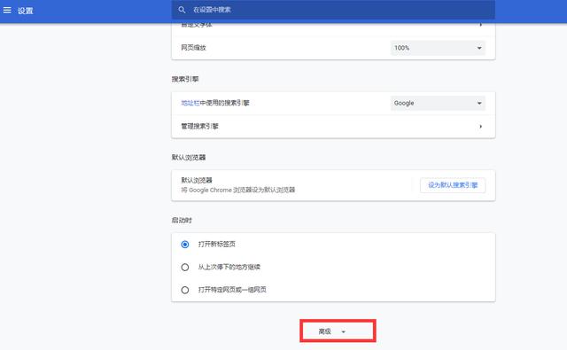Click the 地址栏 link

coord(190,103)
